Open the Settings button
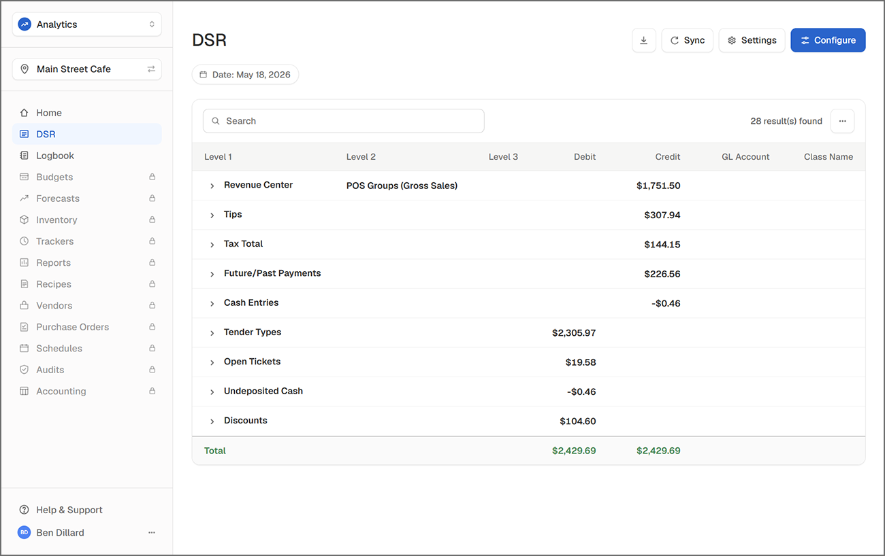This screenshot has width=885, height=556. coord(752,40)
